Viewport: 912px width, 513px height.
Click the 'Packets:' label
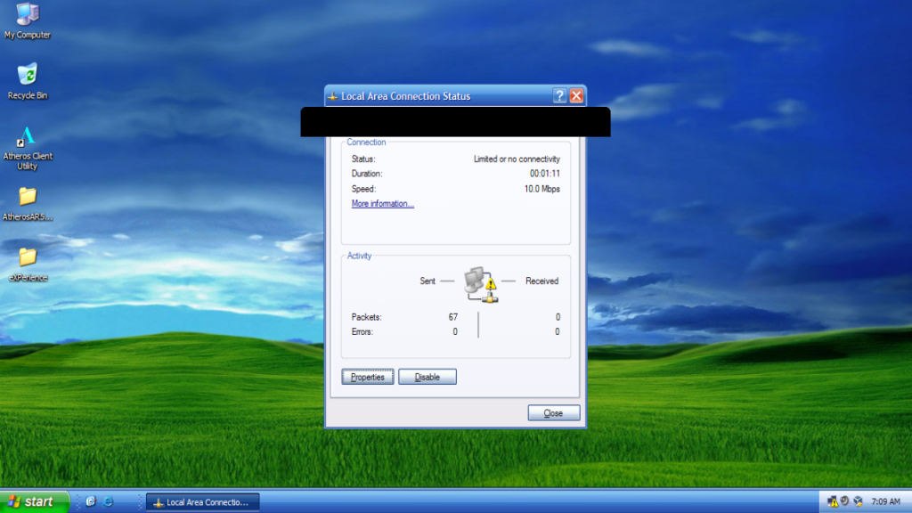click(366, 317)
